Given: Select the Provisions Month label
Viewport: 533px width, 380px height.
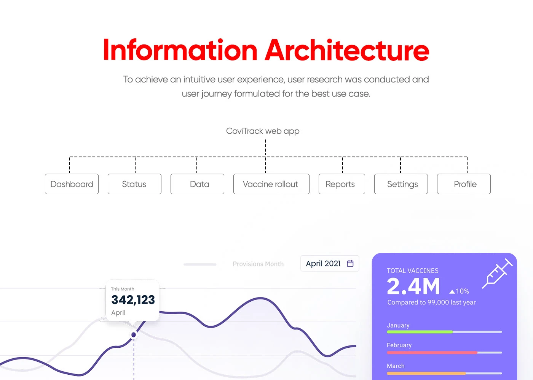Looking at the screenshot, I should [258, 264].
